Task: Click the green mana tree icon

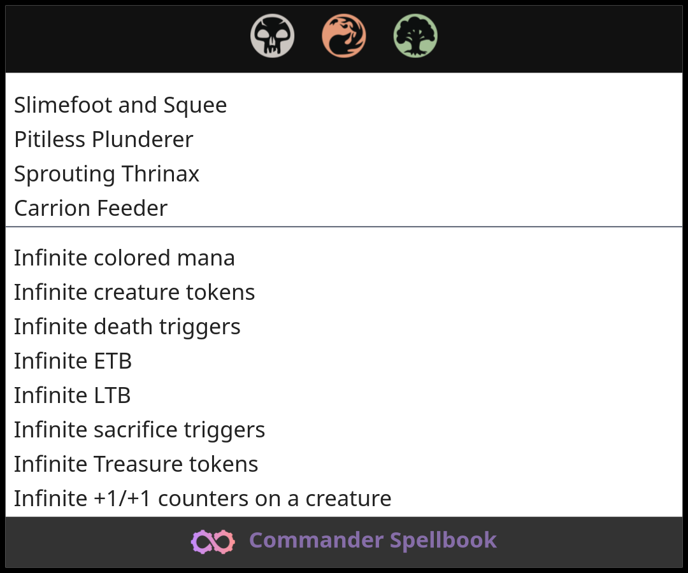Action: 415,36
